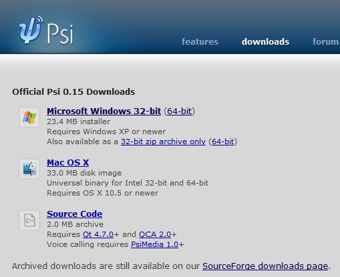Screen dimensions: 340x277
Task: Go to the forum tab
Action: (326, 42)
